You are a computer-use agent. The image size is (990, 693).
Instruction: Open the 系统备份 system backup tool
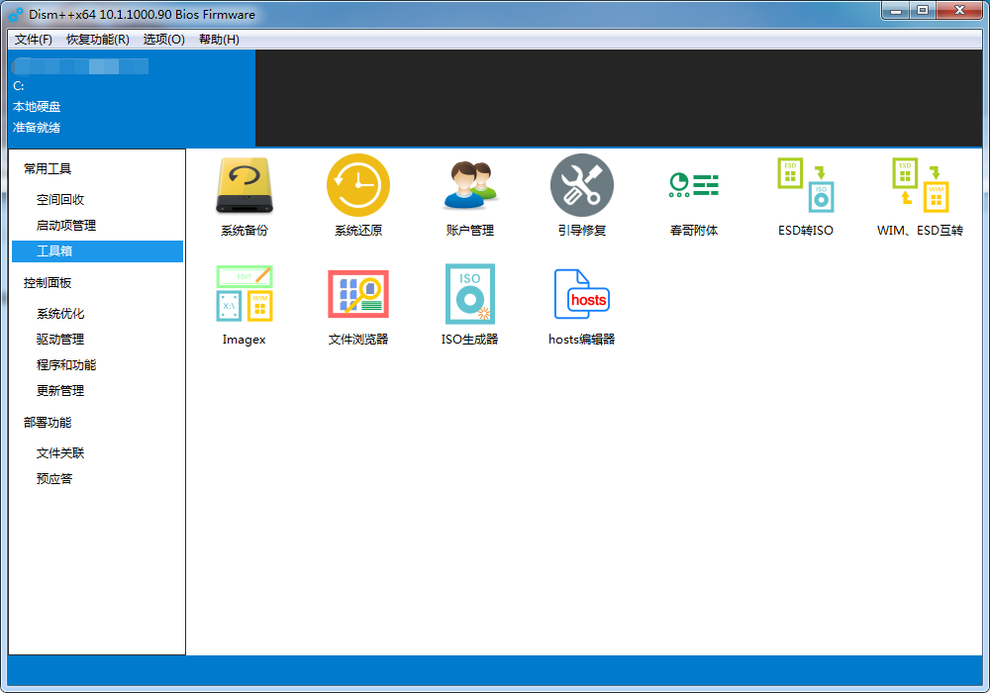point(244,186)
